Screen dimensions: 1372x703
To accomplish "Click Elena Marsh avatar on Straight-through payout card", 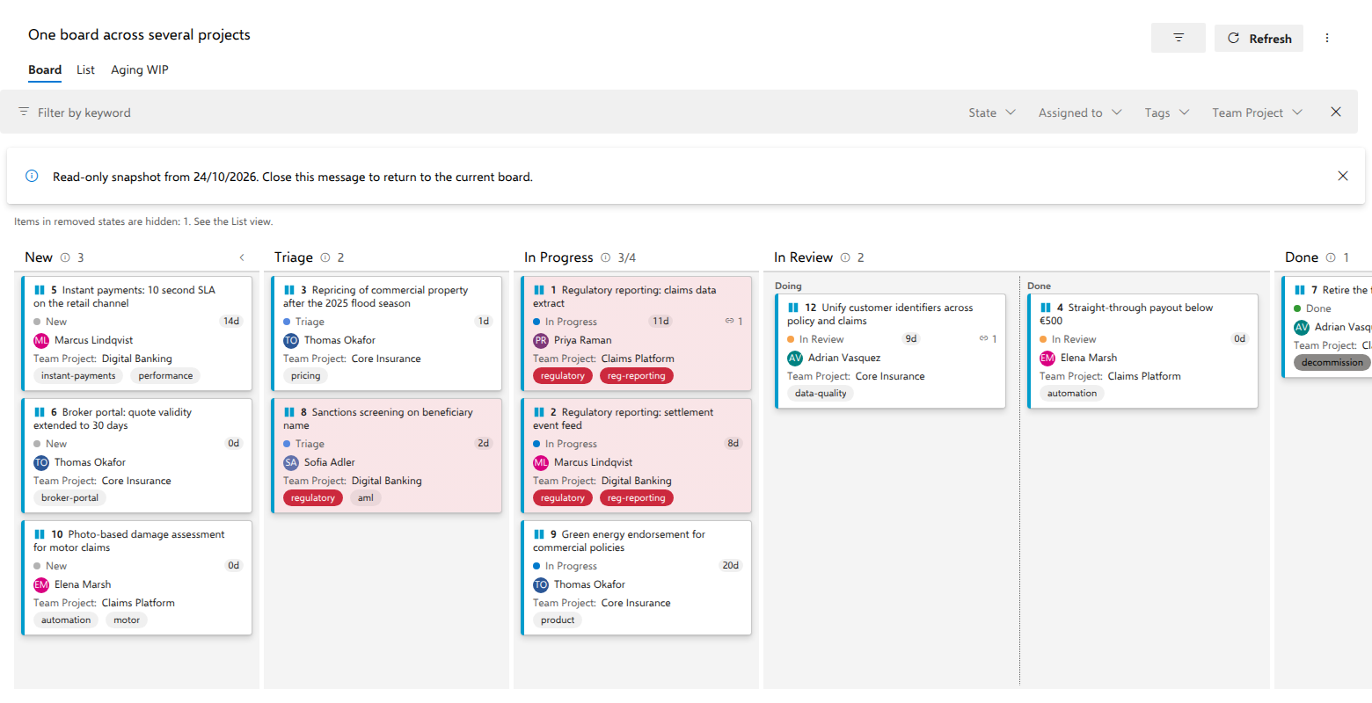I will pos(1047,358).
